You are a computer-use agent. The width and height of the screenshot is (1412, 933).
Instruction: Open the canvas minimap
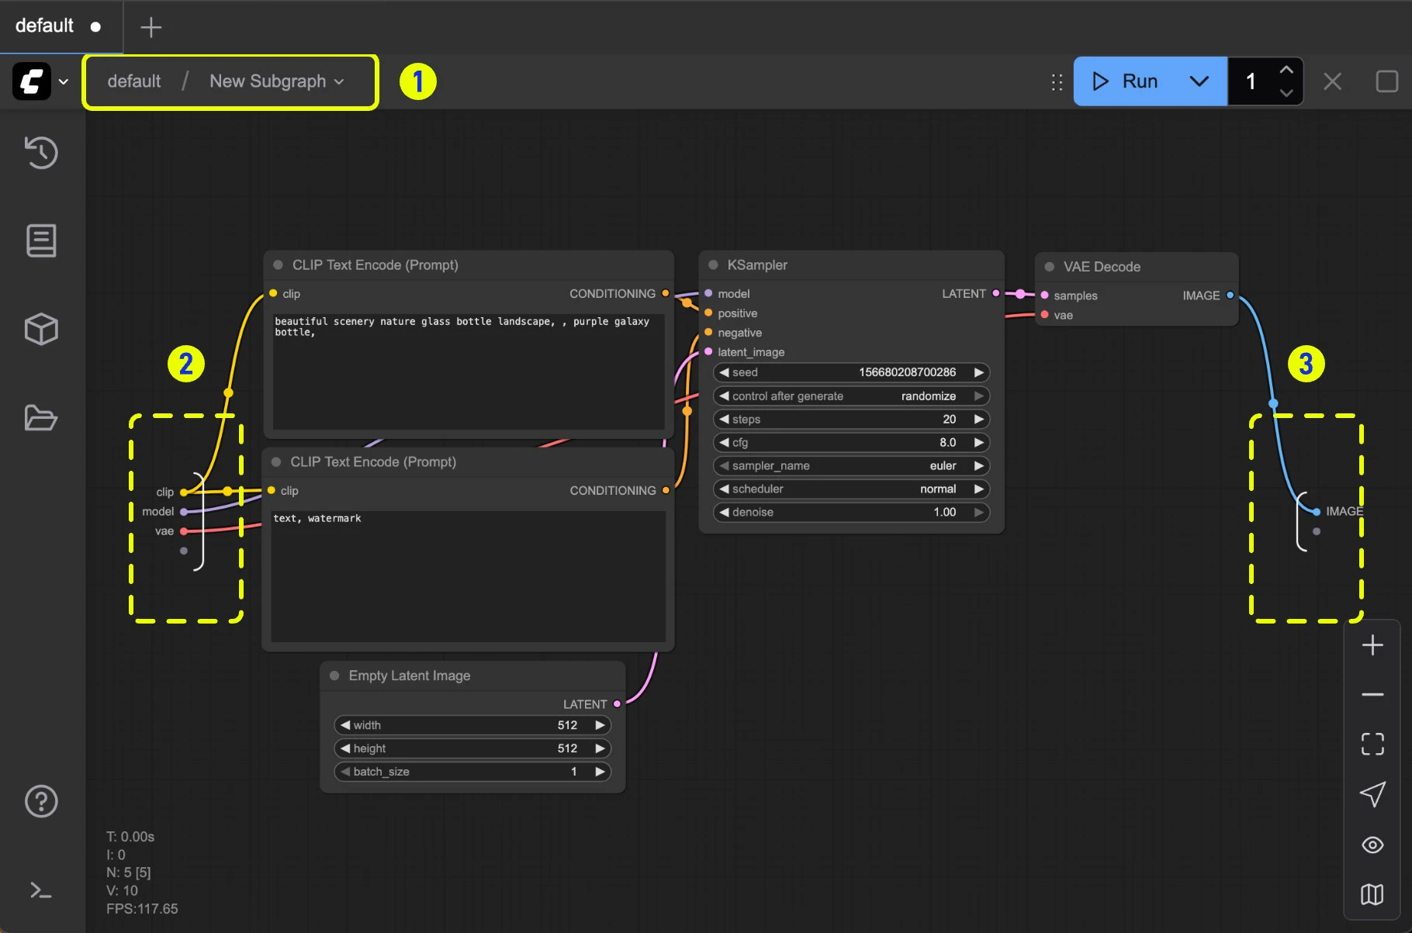[x=1372, y=894]
